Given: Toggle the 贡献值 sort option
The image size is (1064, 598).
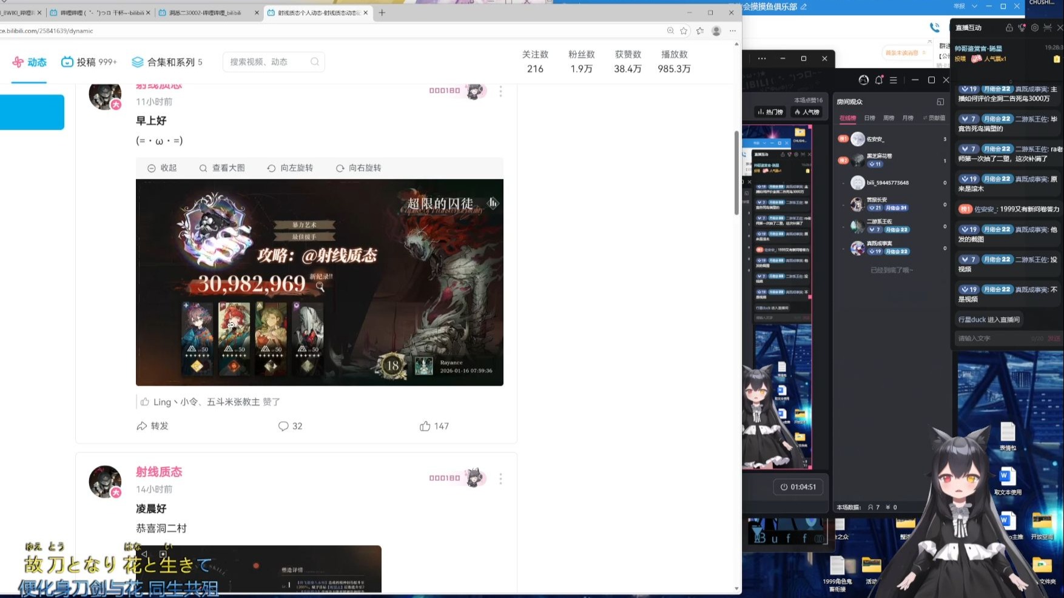Looking at the screenshot, I should [x=934, y=118].
